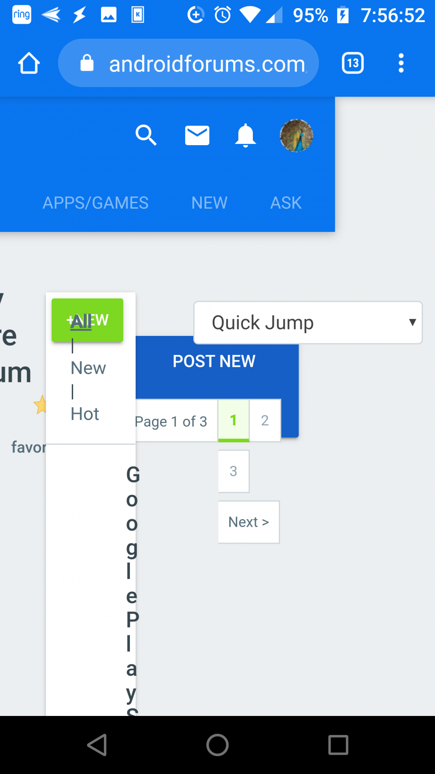
Task: Go to page 2 of results
Action: pyautogui.click(x=265, y=420)
